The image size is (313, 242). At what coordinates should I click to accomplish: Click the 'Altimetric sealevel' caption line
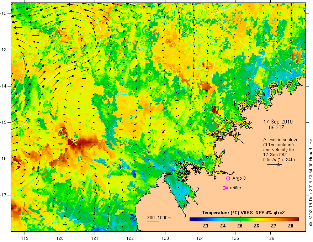[x=281, y=140]
